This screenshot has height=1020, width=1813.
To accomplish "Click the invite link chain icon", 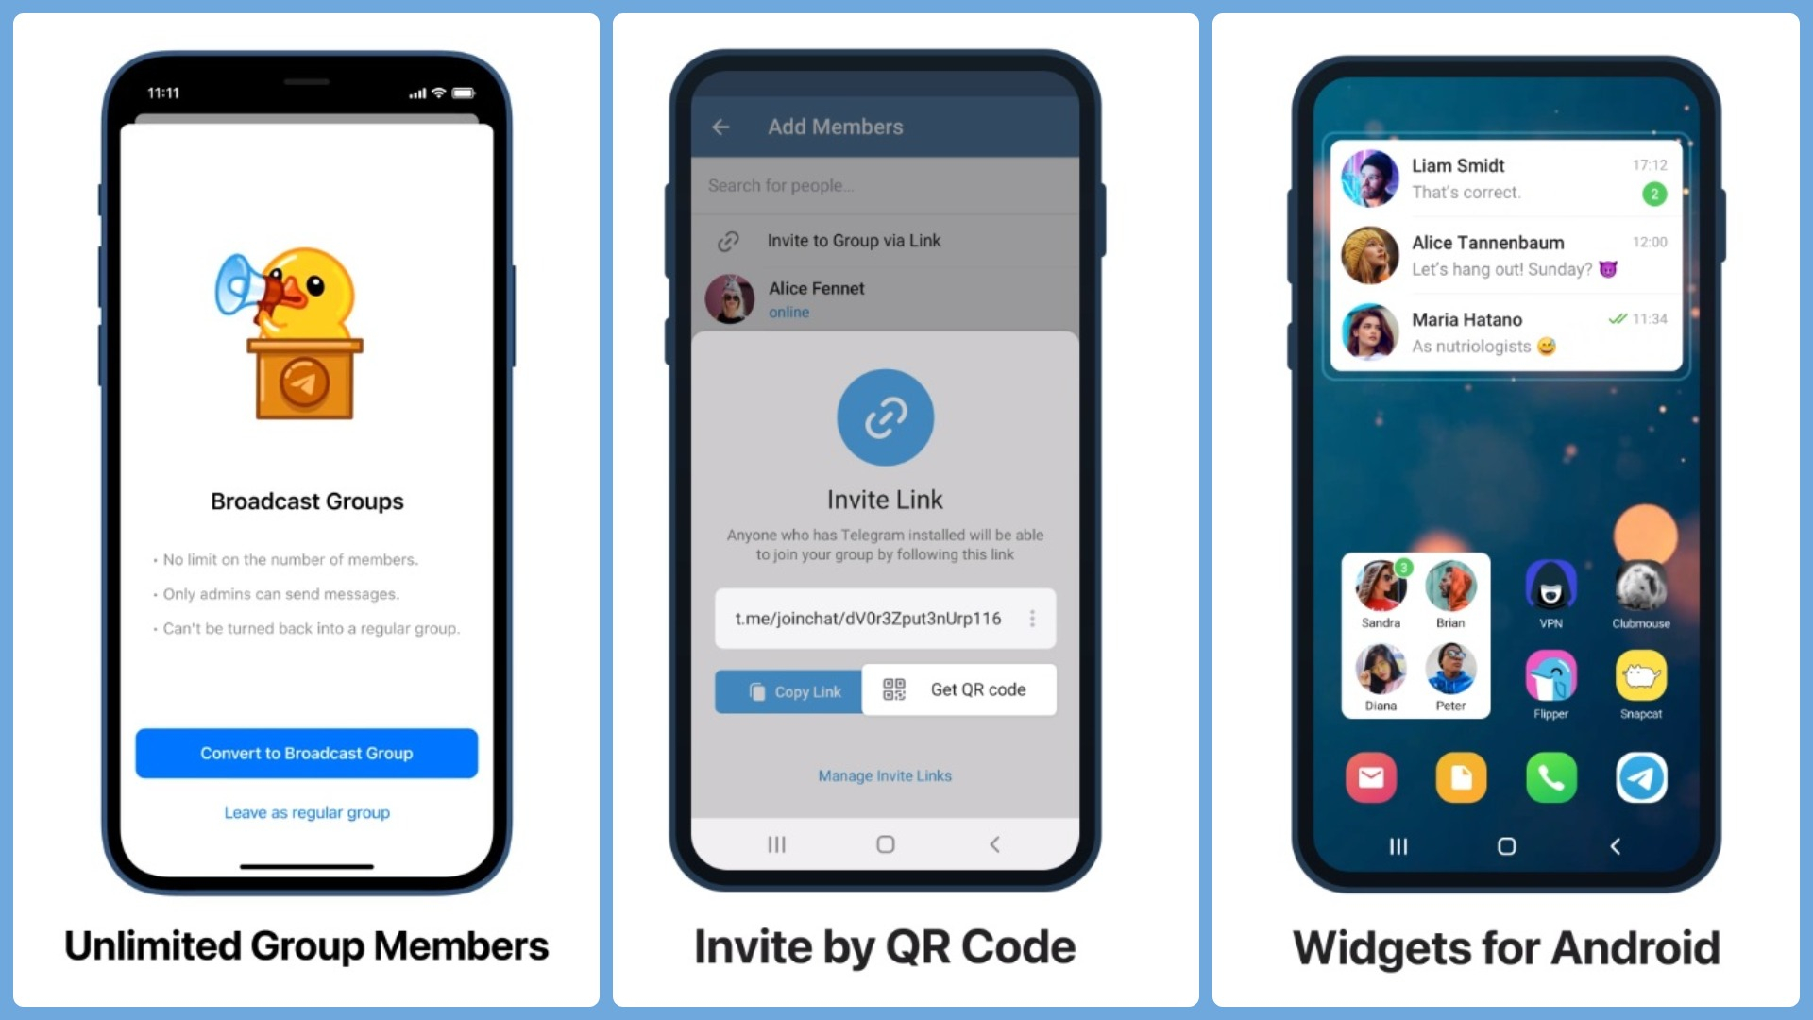I will [886, 417].
